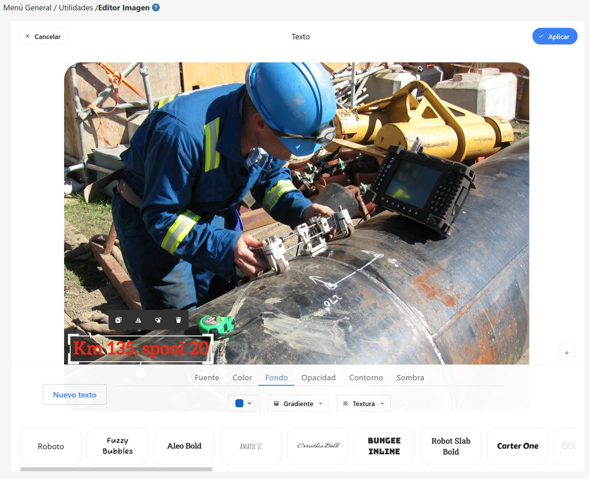Click the horizontal font list scrollbar
589x479 pixels.
point(116,469)
